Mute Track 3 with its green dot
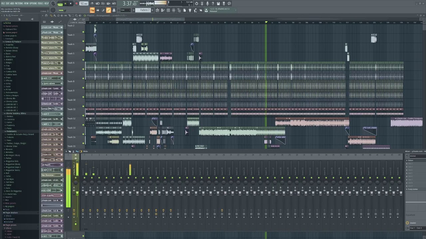The height and width of the screenshot is (239, 426). [83, 41]
